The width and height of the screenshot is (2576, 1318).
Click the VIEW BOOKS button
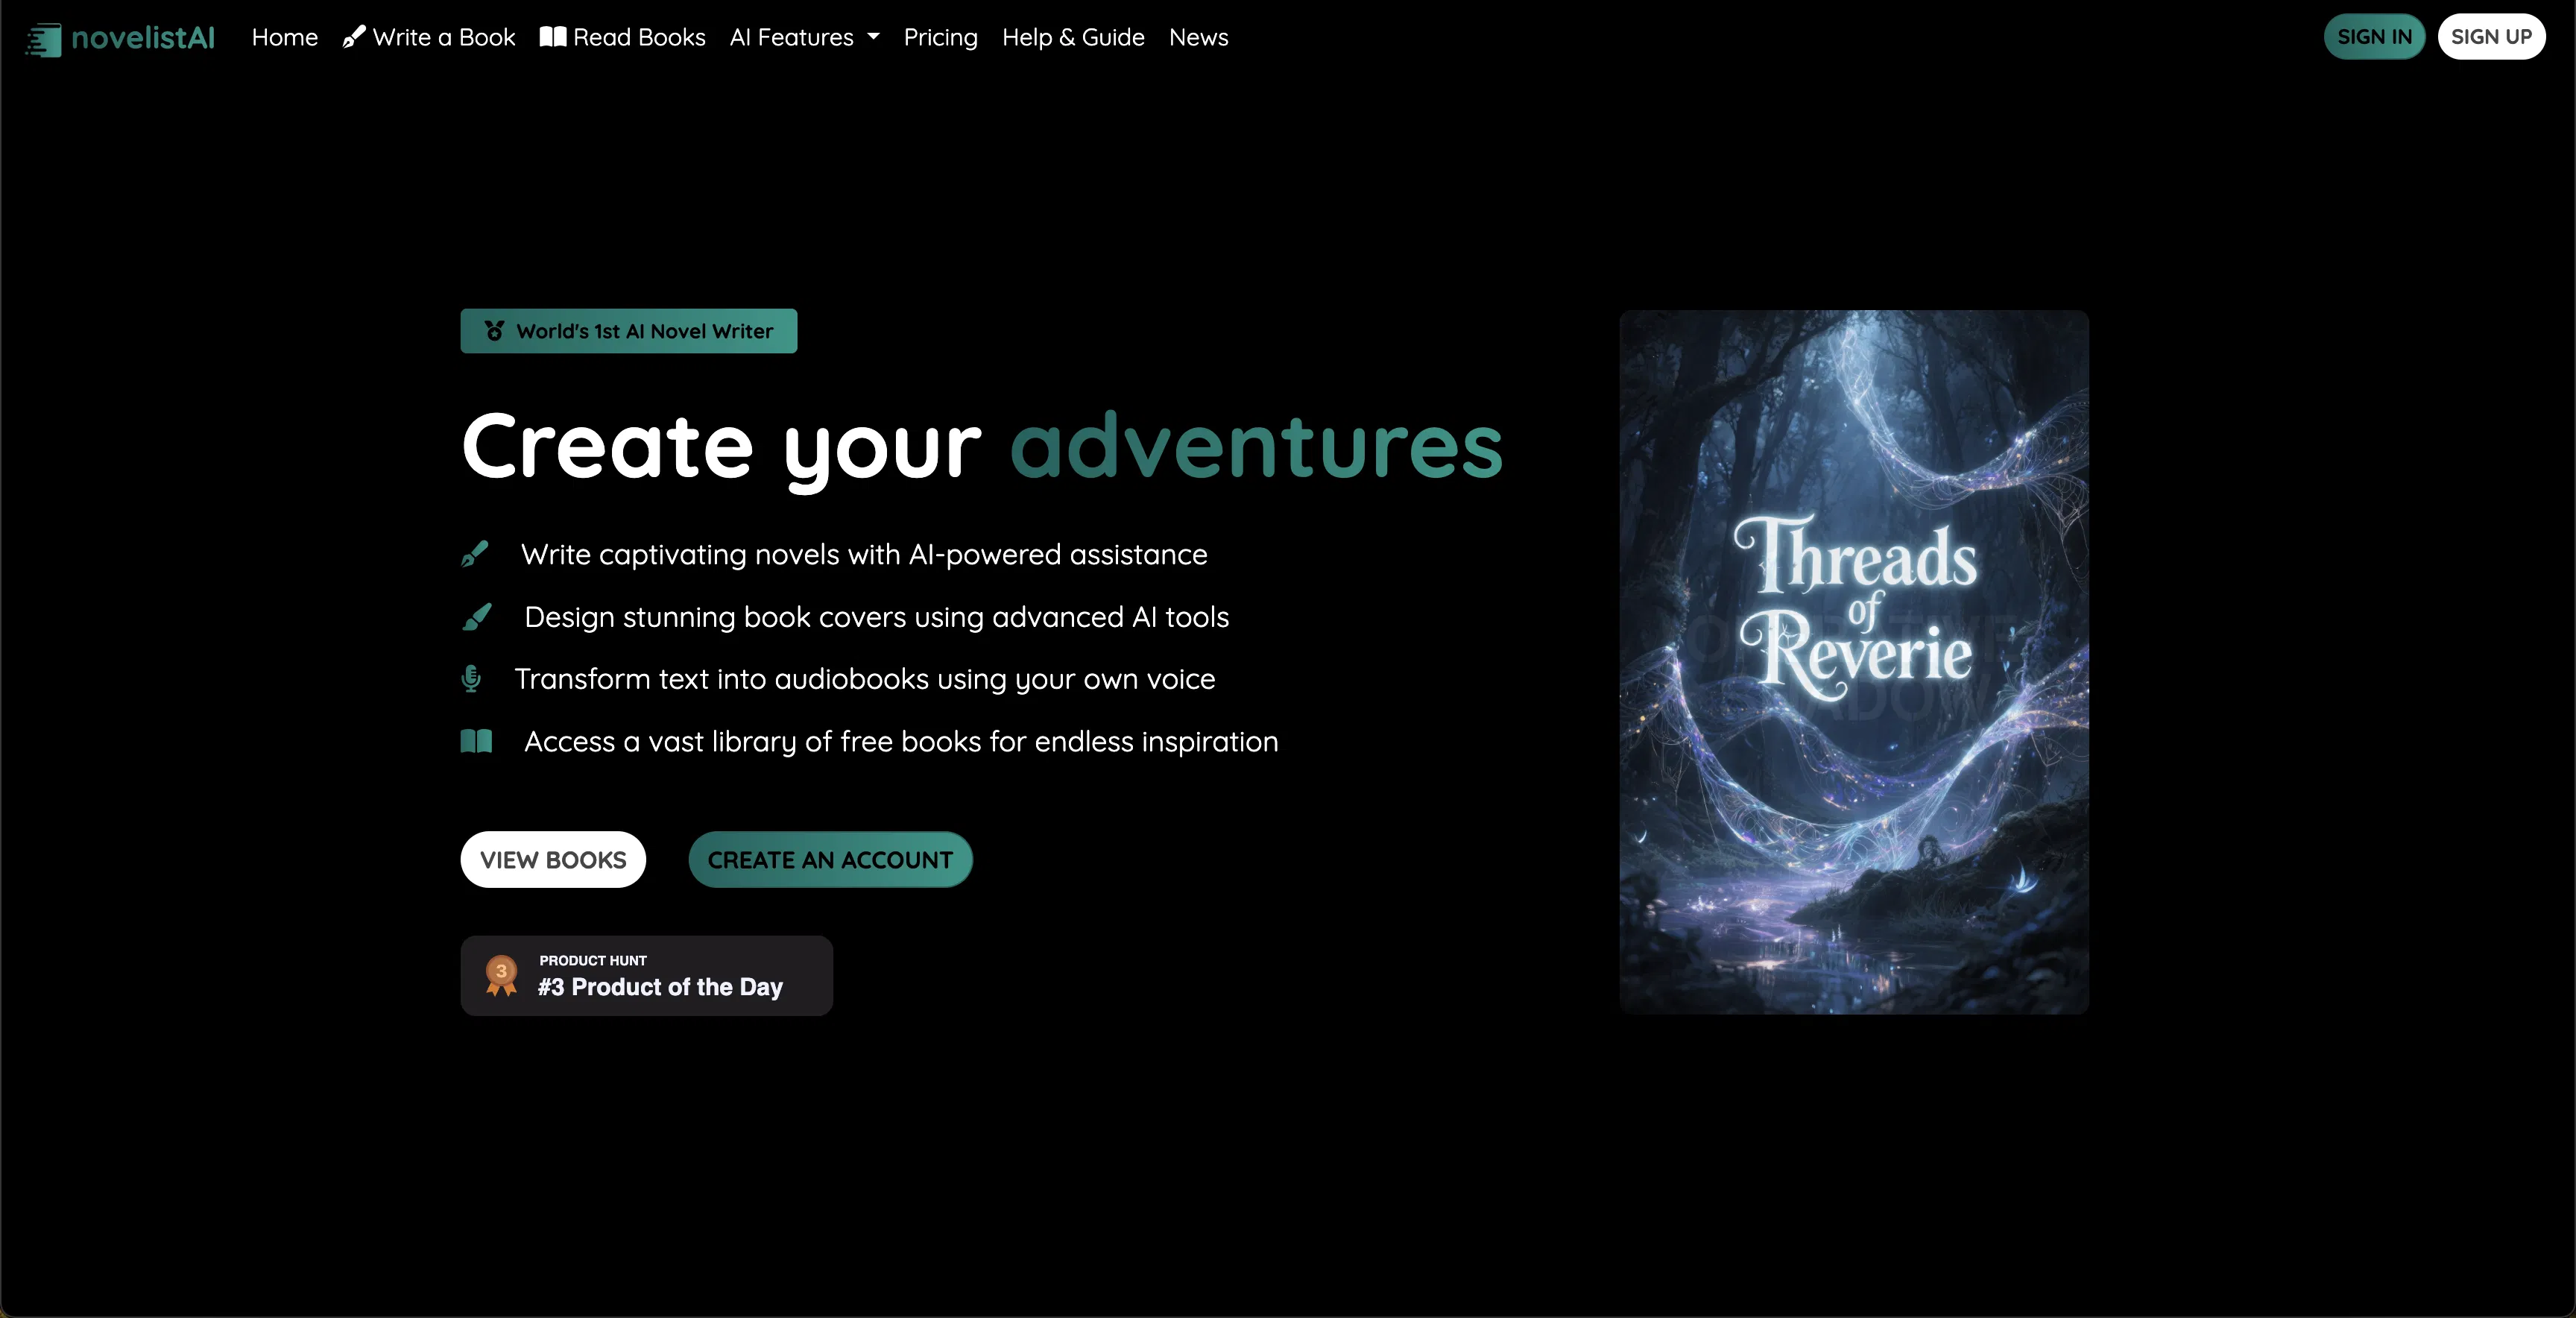coord(552,859)
